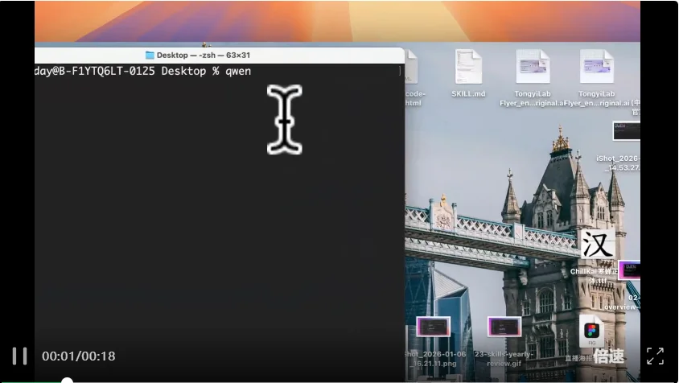Select the first TongyiLab Flyer .ai file
Viewport: 679px width, 383px height.
(x=532, y=68)
